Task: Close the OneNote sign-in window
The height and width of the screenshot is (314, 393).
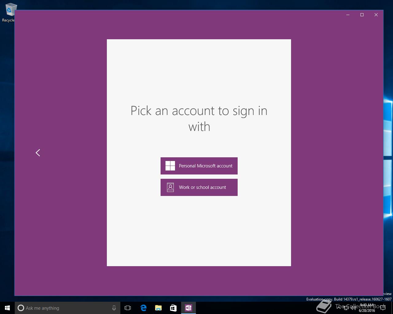Action: 376,15
